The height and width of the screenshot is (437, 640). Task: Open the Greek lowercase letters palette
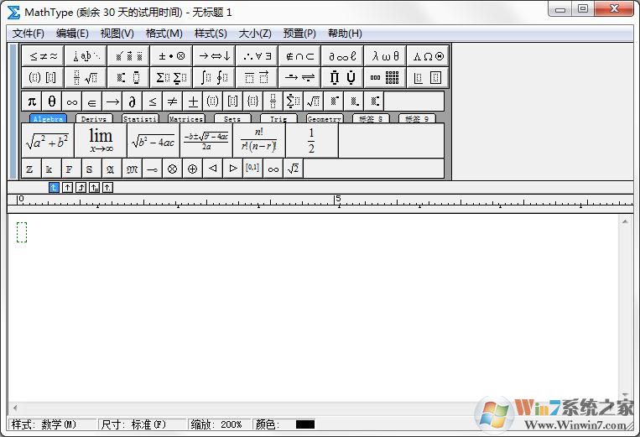coord(386,56)
